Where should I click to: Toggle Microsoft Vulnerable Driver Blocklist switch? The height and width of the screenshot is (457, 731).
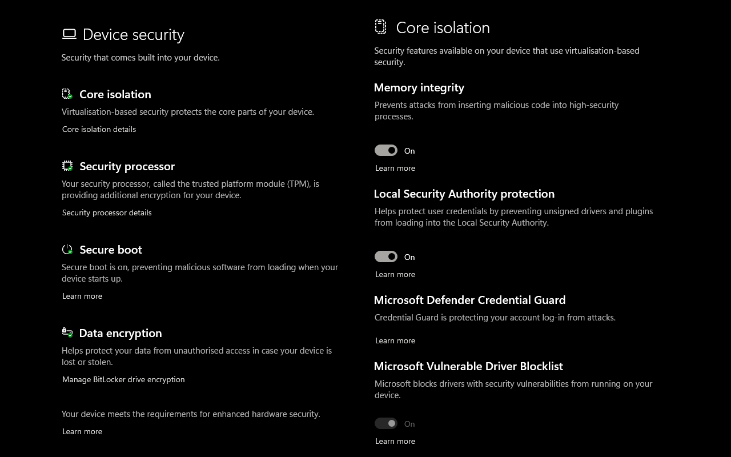tap(386, 423)
